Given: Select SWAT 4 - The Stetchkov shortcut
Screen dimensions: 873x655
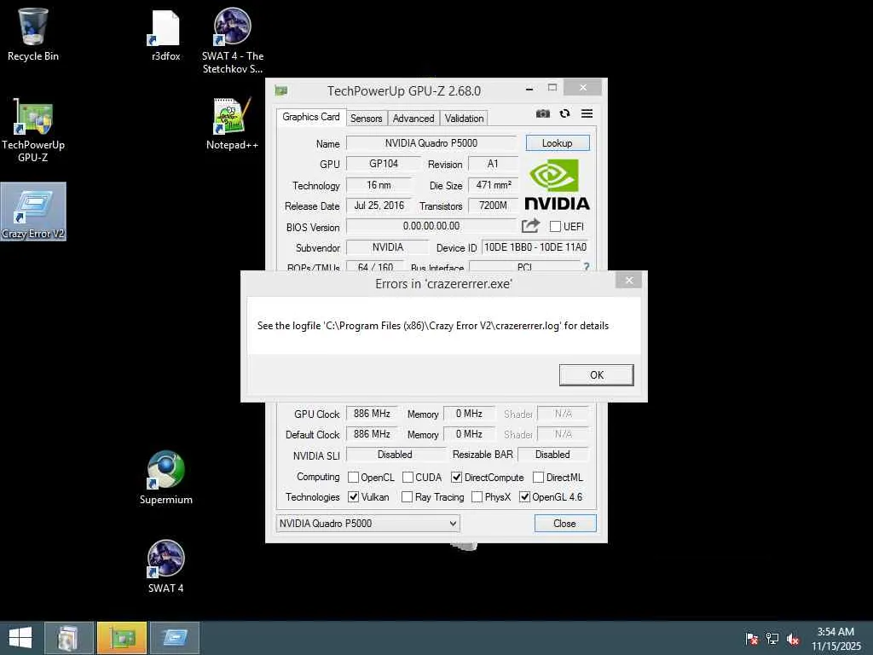Looking at the screenshot, I should pyautogui.click(x=232, y=41).
